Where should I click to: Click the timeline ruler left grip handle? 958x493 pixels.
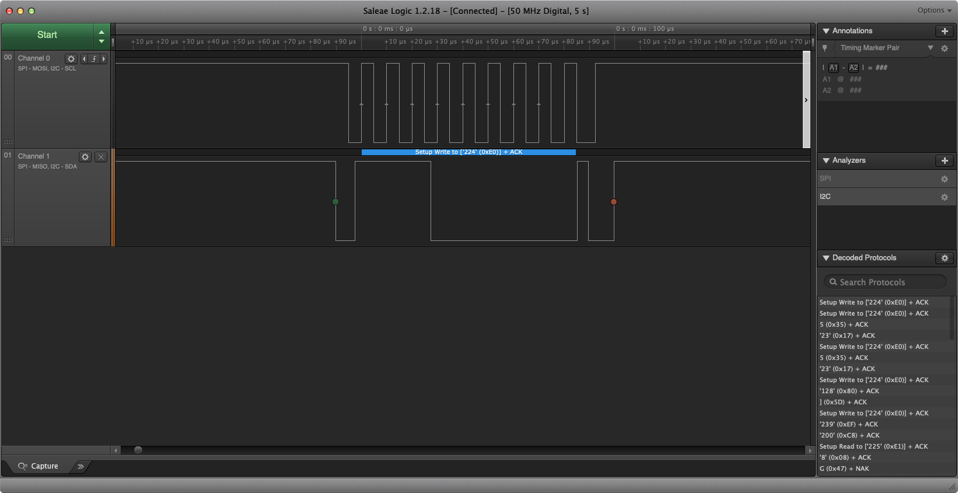pos(113,42)
